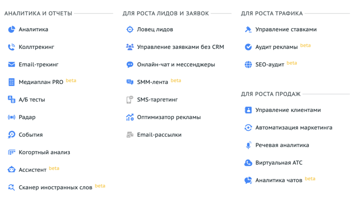Go to Аудит рекламы
This screenshot has height=197, width=355.
coord(276,47)
